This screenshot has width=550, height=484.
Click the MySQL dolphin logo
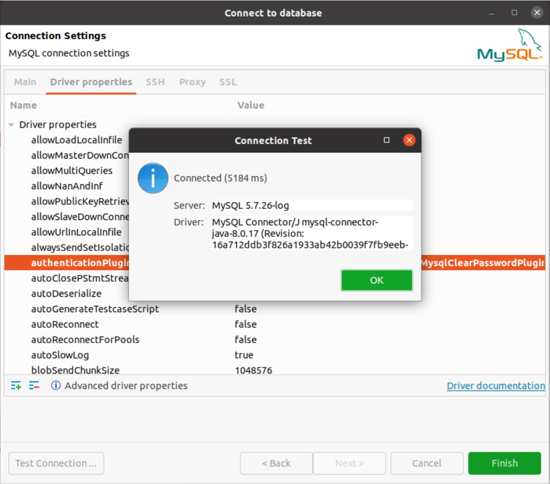[x=510, y=45]
